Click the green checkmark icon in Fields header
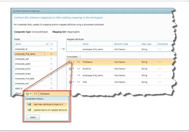189x132 pixels. (x=47, y=44)
